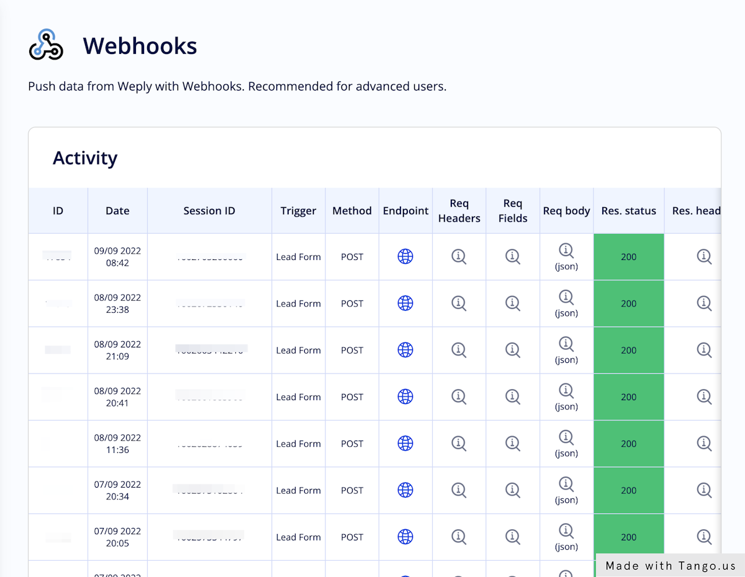
Task: Click the Activity section heading
Action: 85,158
